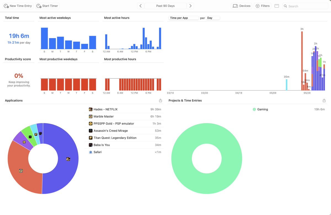This screenshot has width=331, height=215.
Task: Open the Devices menu
Action: [242, 6]
